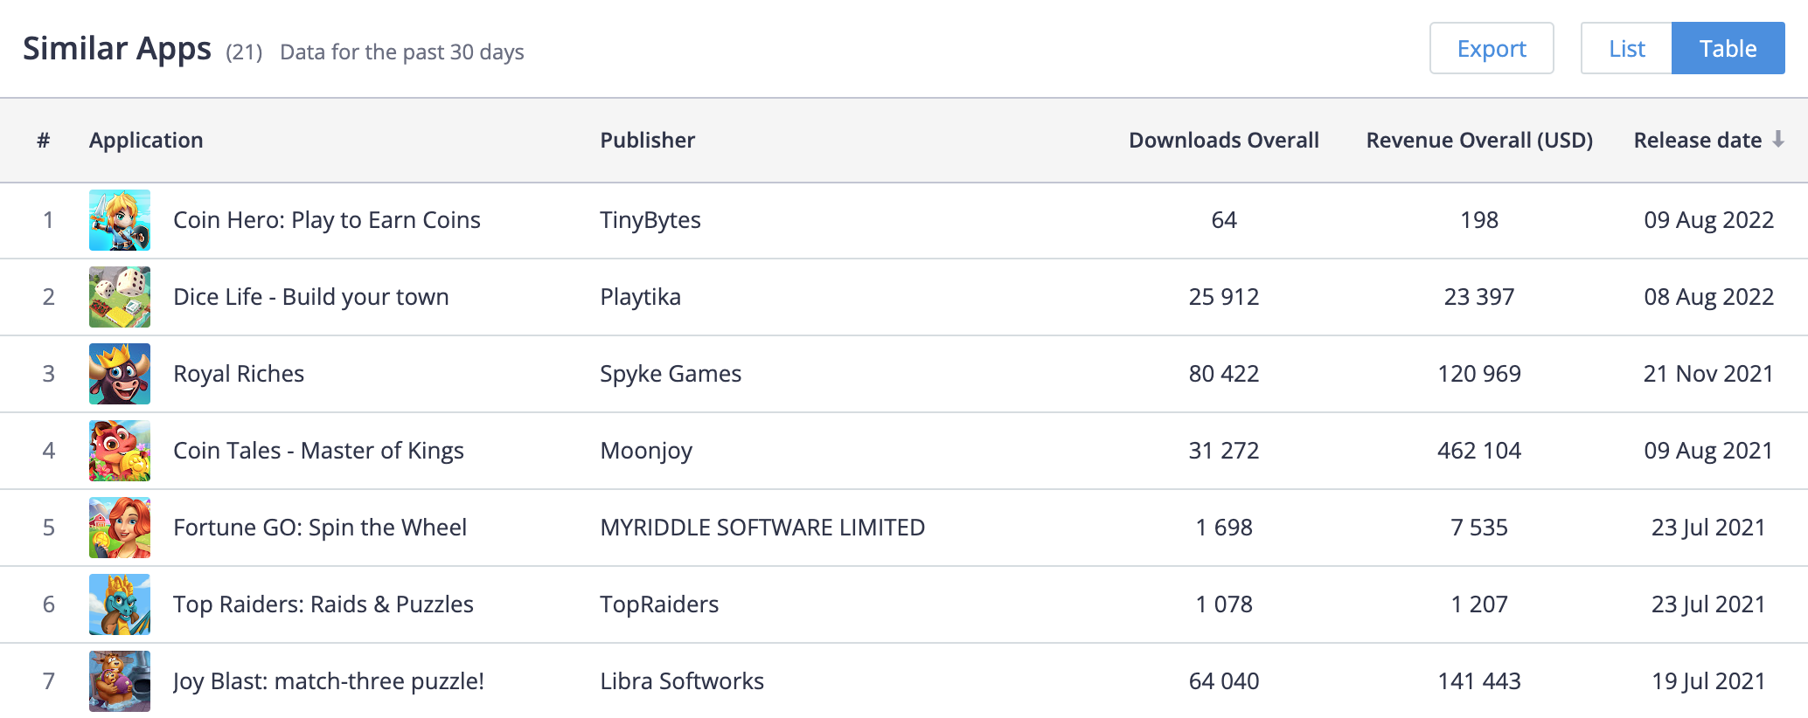Open Fortune GO: Spin the Wheel
Image resolution: width=1808 pixels, height=718 pixels.
click(320, 528)
